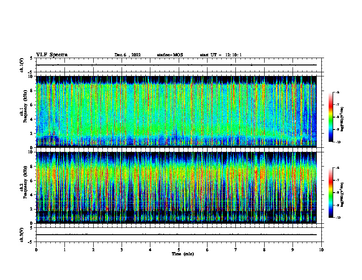The width and height of the screenshot is (362, 280).
Task: Select the date text "Dec. 6 , 2022"
Action: pos(128,55)
